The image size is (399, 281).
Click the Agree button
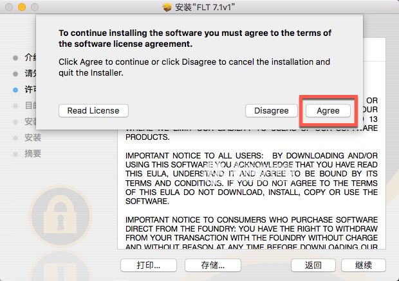[328, 111]
